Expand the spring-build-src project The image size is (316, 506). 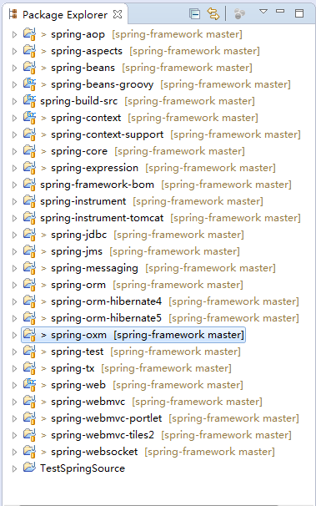[14, 101]
